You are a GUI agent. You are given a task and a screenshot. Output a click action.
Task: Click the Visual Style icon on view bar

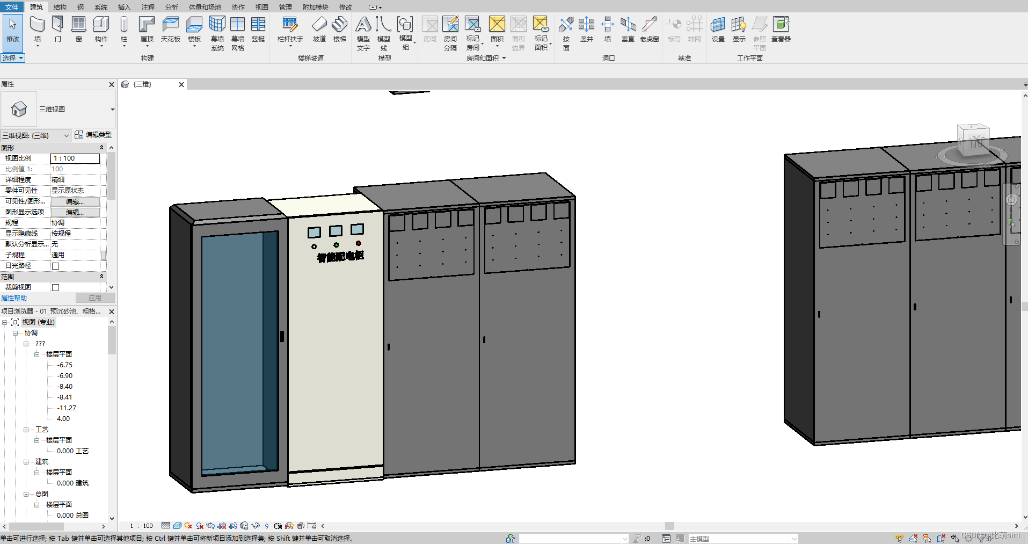177,526
